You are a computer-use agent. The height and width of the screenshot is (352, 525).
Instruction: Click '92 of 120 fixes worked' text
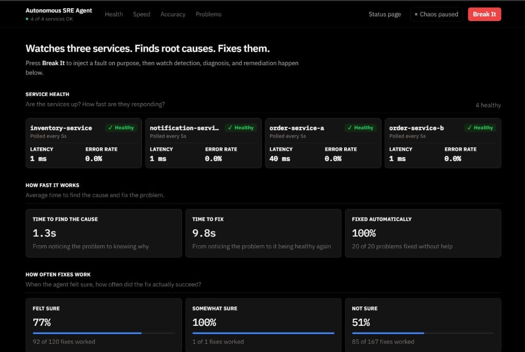64,342
